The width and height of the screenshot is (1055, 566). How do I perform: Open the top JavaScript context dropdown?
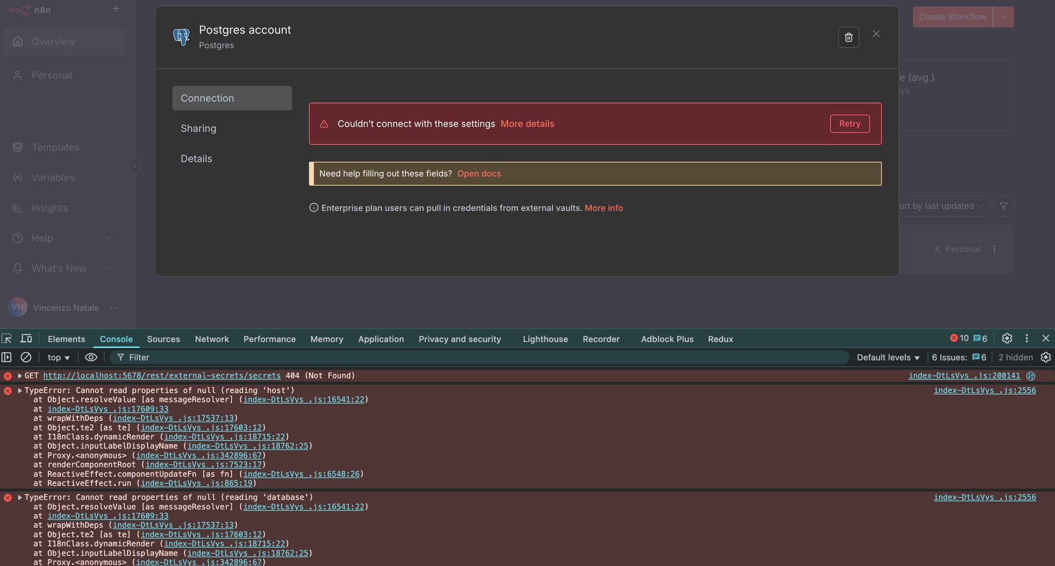pyautogui.click(x=58, y=357)
